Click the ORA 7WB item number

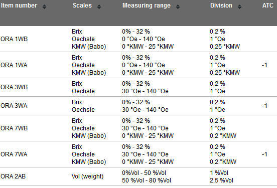14,128
